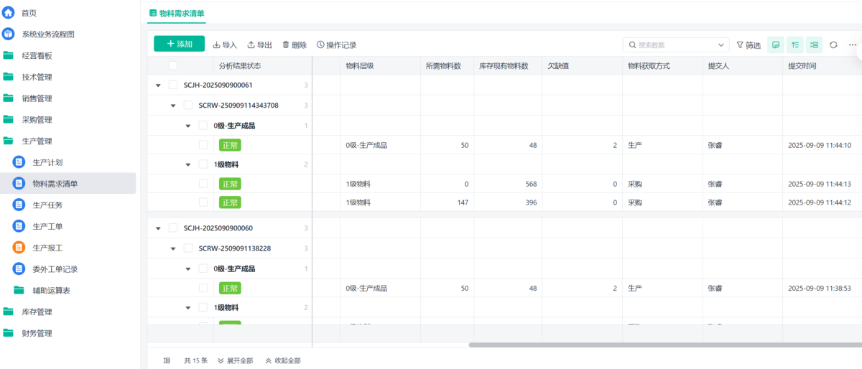This screenshot has height=369, width=862.
Task: Collapse the SCJH-2025090900061 group
Action: click(158, 85)
